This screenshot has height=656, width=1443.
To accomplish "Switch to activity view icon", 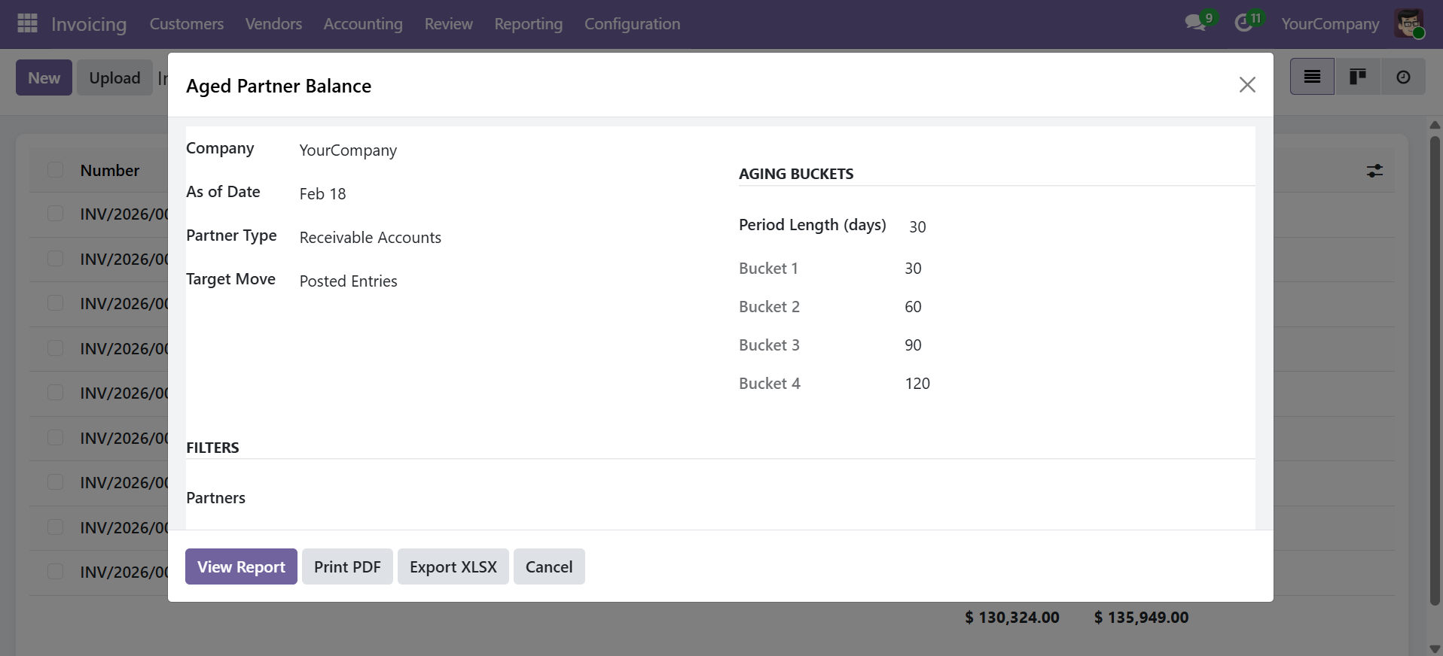I will pyautogui.click(x=1402, y=77).
